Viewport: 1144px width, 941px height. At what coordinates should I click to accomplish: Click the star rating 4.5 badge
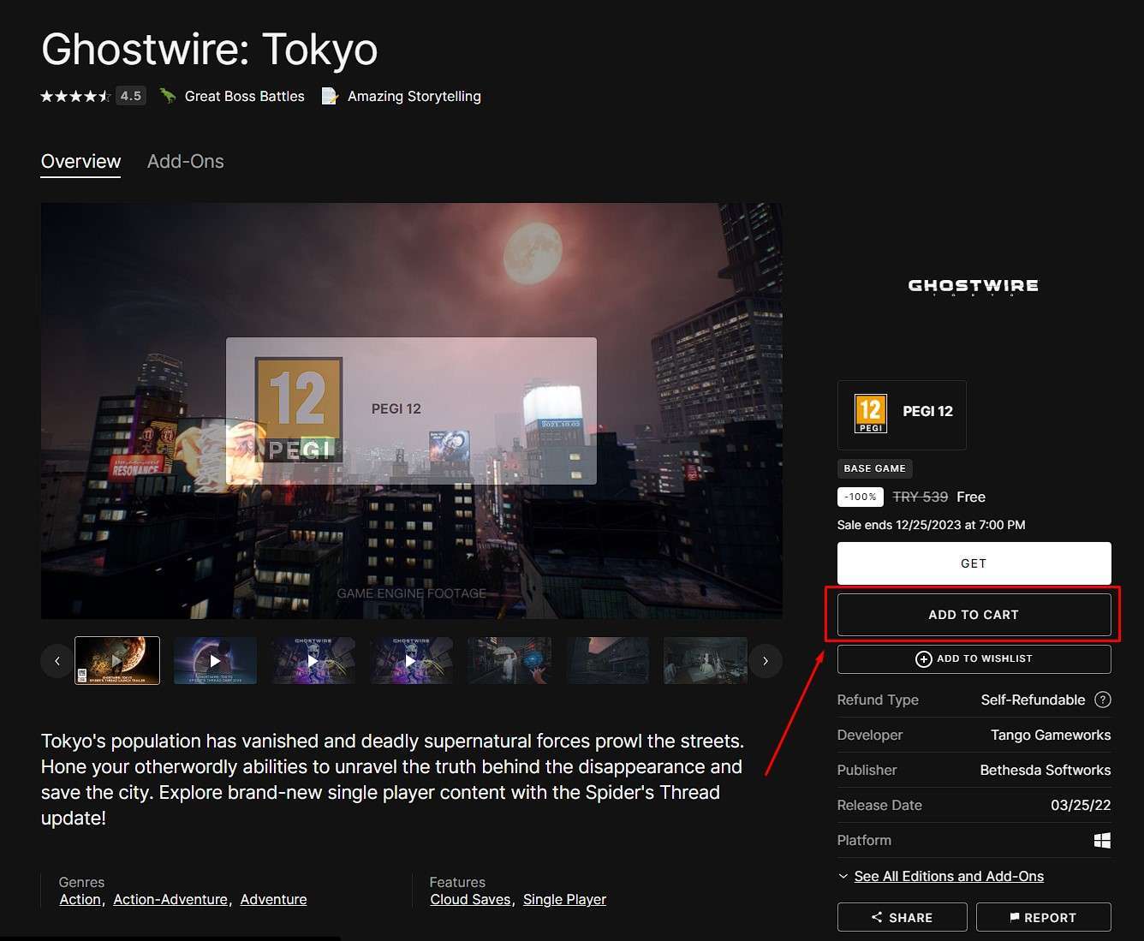(x=130, y=96)
